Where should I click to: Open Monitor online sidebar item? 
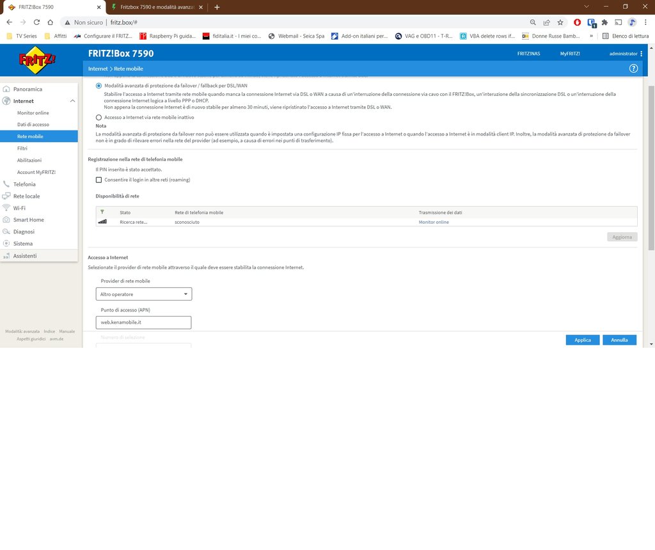[33, 113]
